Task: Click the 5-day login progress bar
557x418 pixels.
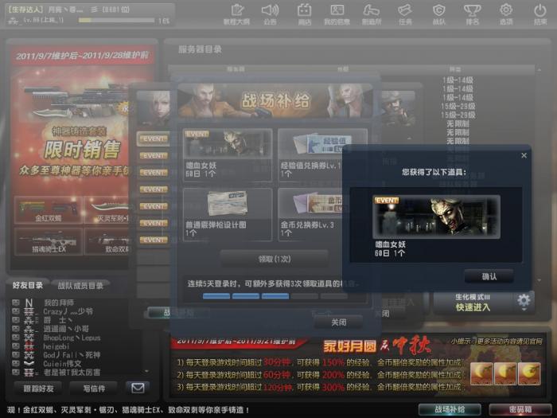Action: 275,295
